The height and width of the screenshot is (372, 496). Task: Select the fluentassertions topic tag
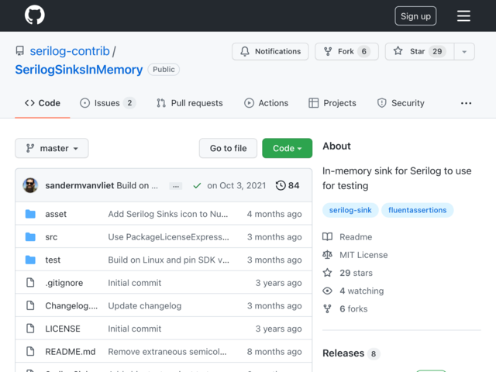point(417,210)
